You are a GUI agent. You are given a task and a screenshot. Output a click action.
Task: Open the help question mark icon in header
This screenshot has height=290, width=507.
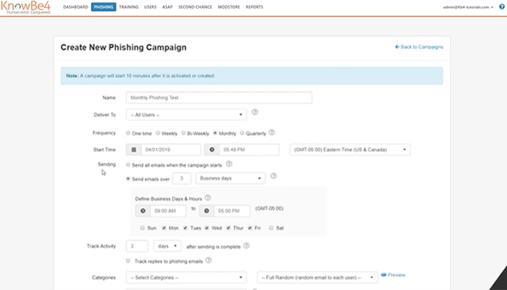click(x=502, y=7)
